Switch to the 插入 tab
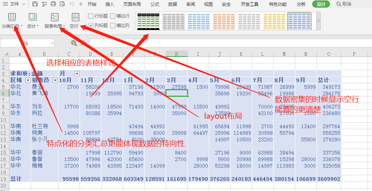The height and width of the screenshot is (191, 372). pyautogui.click(x=110, y=4)
